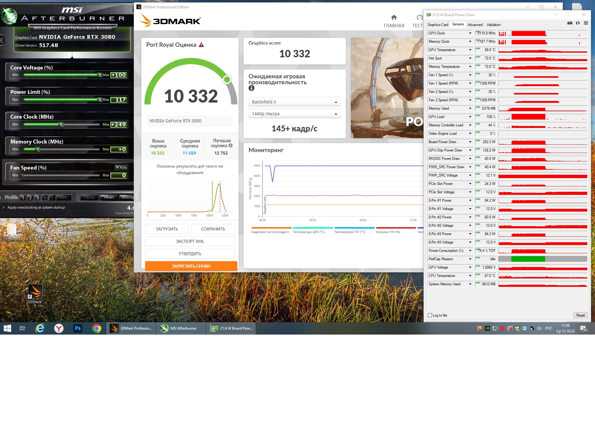Switch to the Graphics Card tab
This screenshot has width=595, height=421.
[x=438, y=25]
